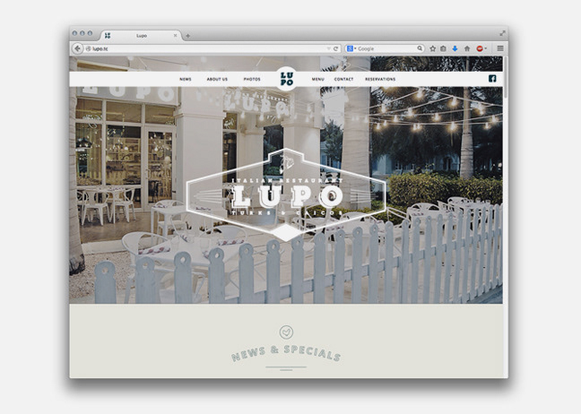The width and height of the screenshot is (581, 414).
Task: Click the hexagonal LUPO hero emblem
Action: [x=286, y=194]
